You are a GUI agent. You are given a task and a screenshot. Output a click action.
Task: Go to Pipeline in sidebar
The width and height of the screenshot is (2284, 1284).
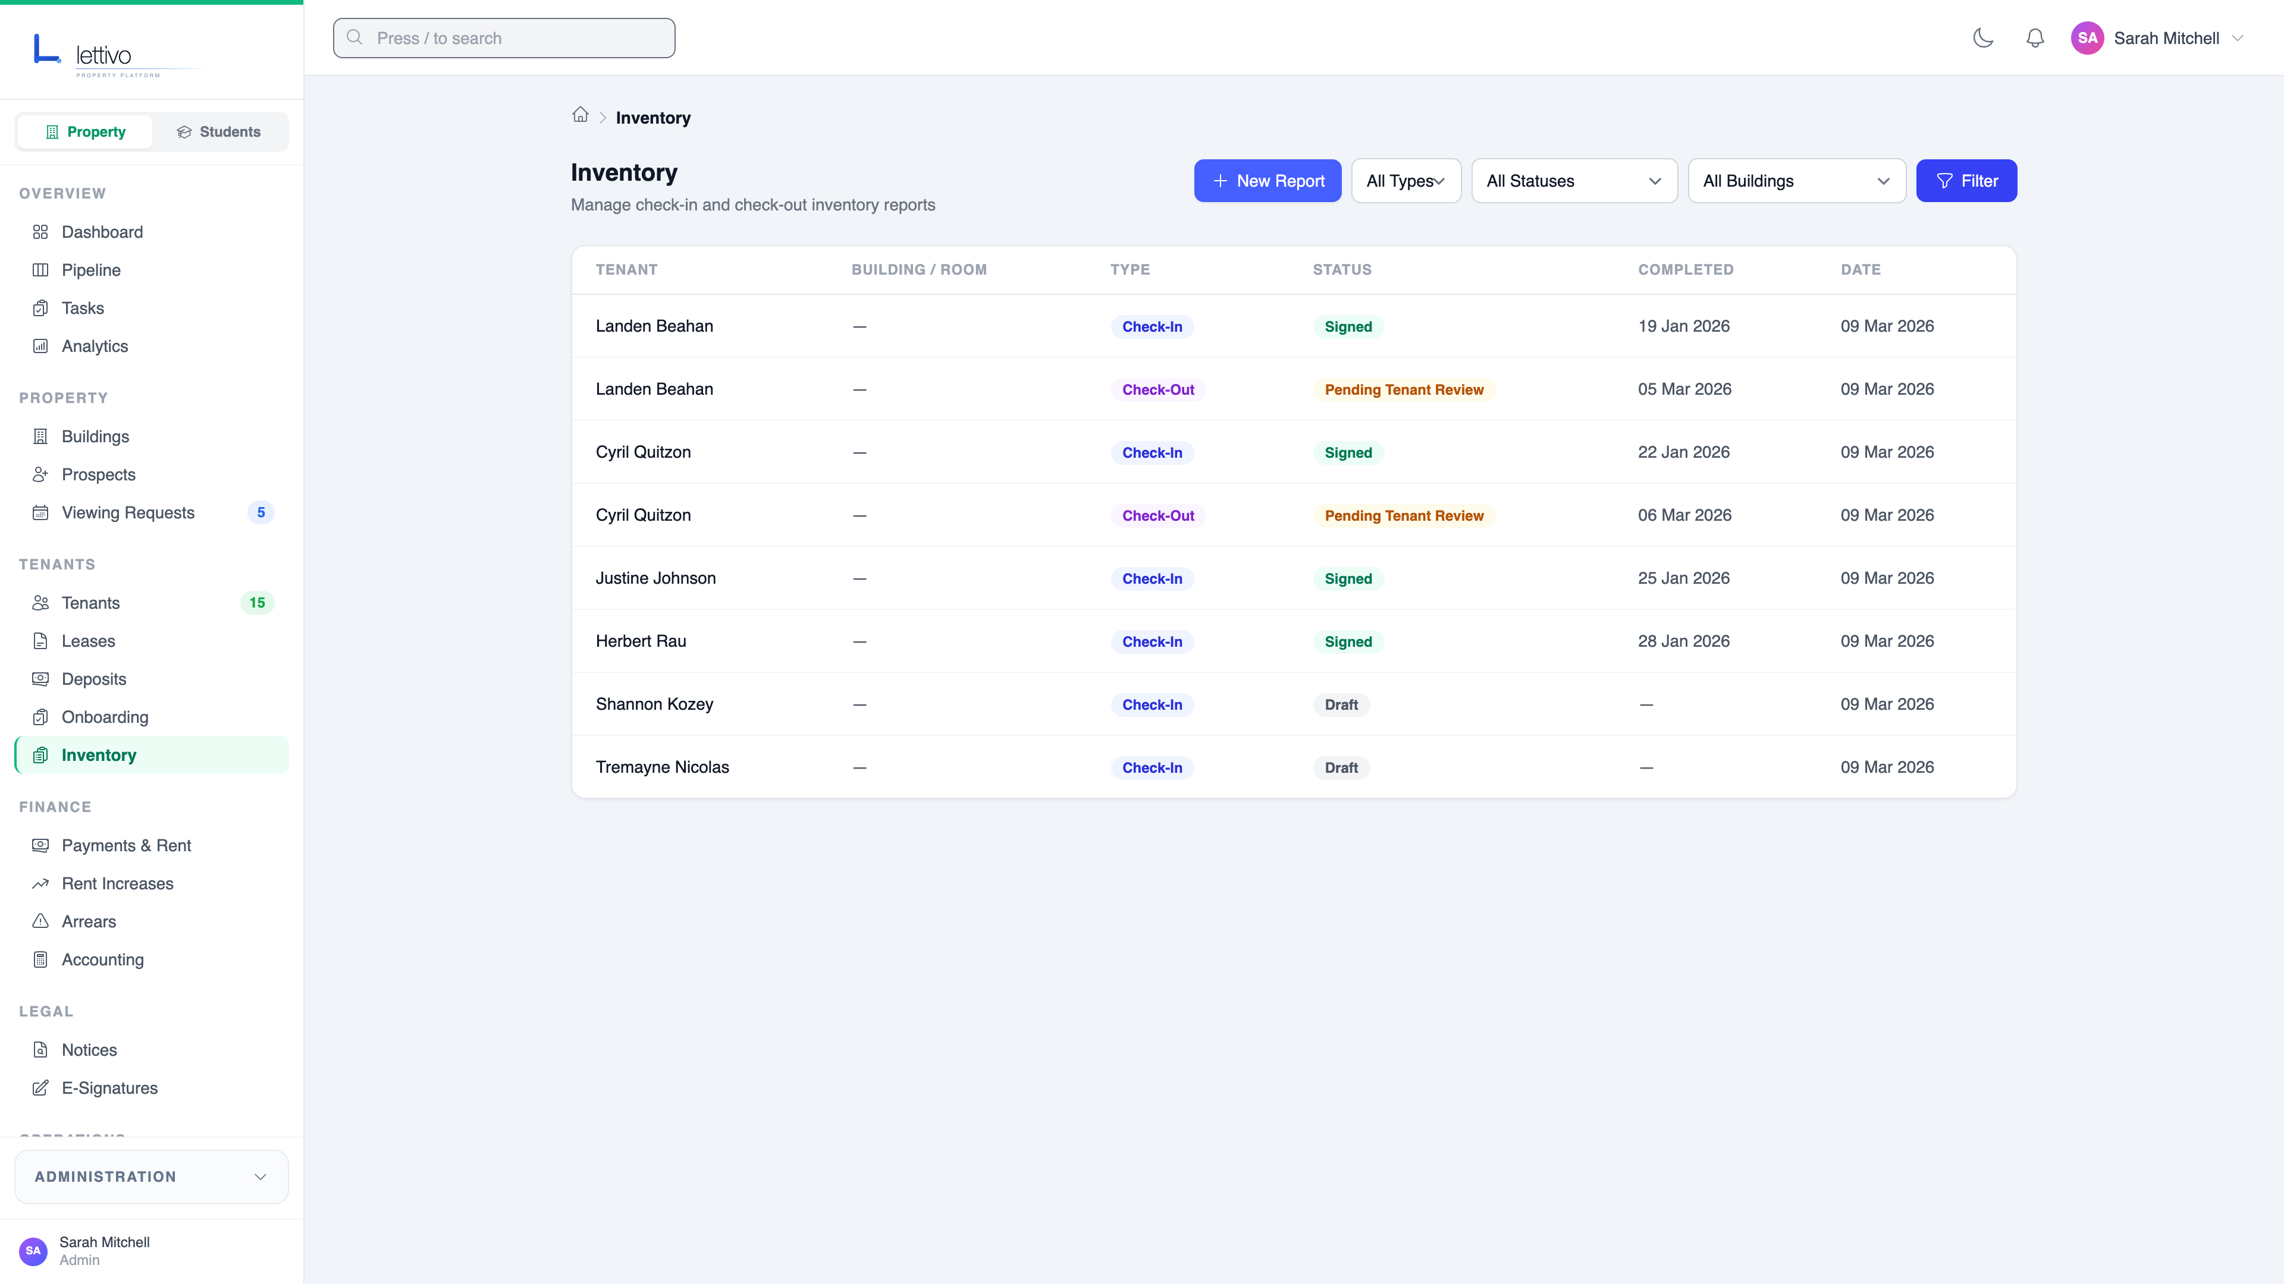click(x=90, y=270)
